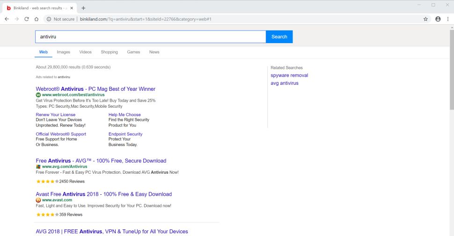Click the AVG favicon beside avg.com URL
Image resolution: width=454 pixels, height=236 pixels.
(x=38, y=167)
